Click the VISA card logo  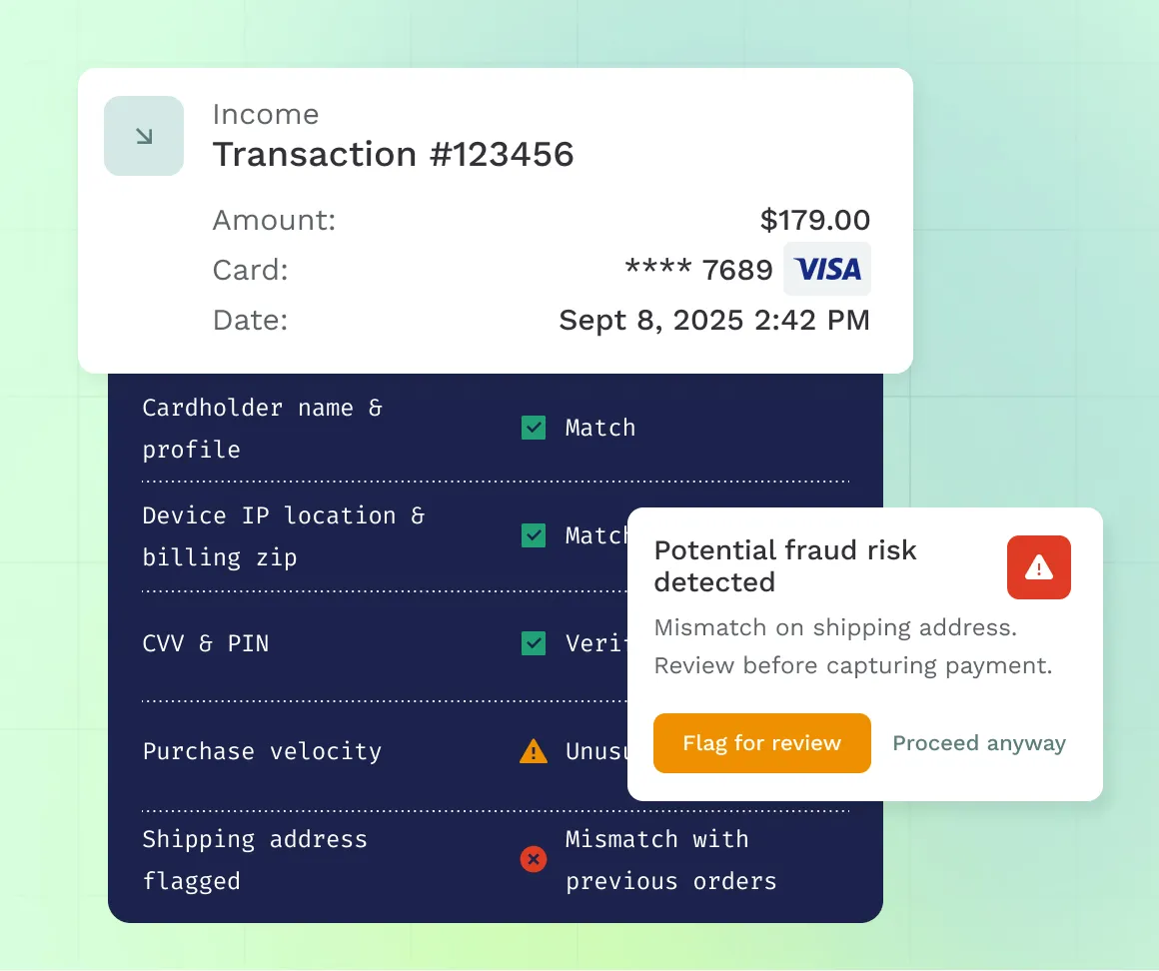pos(827,269)
